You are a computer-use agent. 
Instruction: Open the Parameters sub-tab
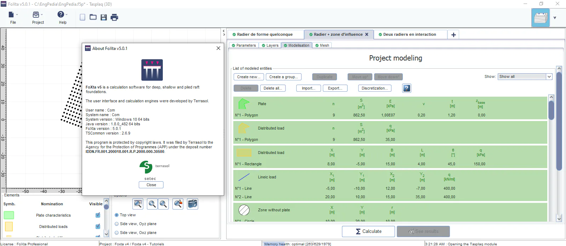pos(244,45)
